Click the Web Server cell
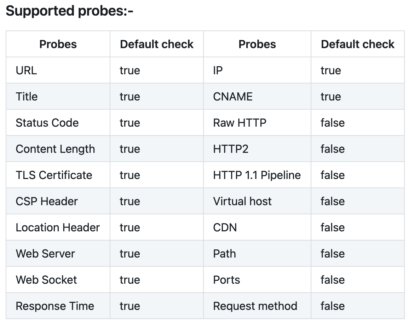This screenshot has width=414, height=329. (58, 253)
